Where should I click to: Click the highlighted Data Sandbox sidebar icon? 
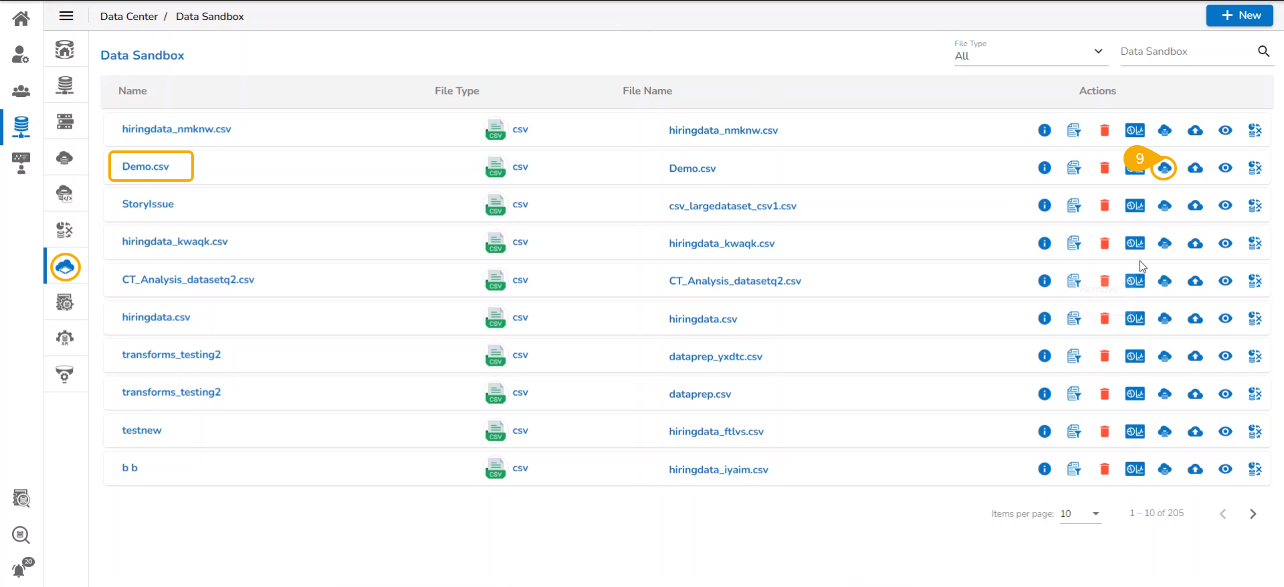point(65,267)
